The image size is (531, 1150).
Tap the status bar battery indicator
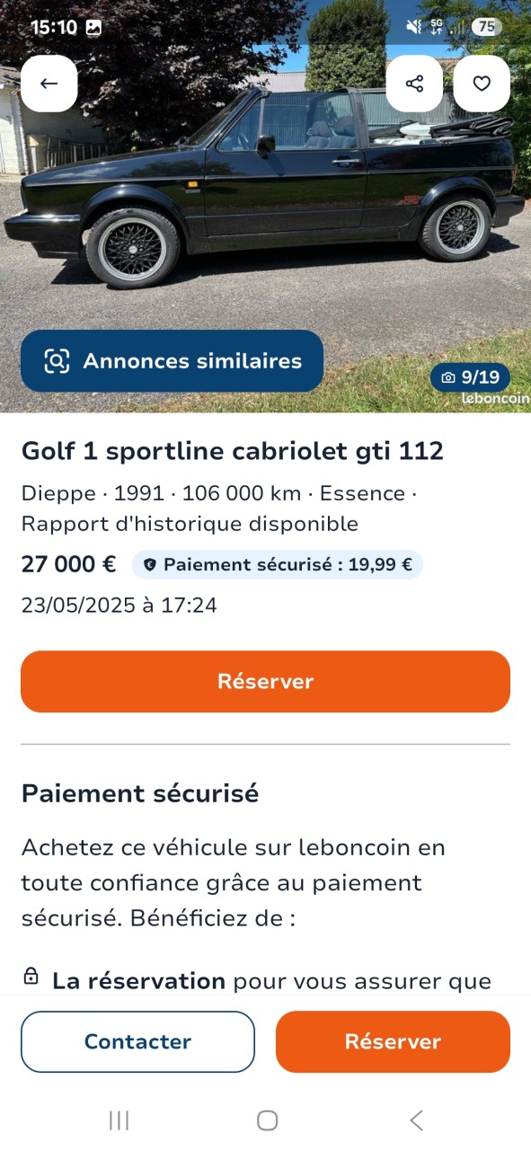485,27
